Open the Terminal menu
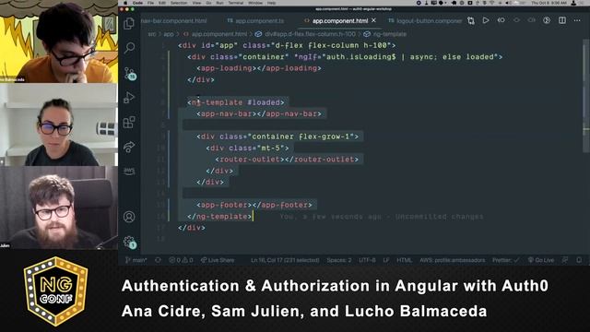The width and height of the screenshot is (590, 332). pos(236,3)
